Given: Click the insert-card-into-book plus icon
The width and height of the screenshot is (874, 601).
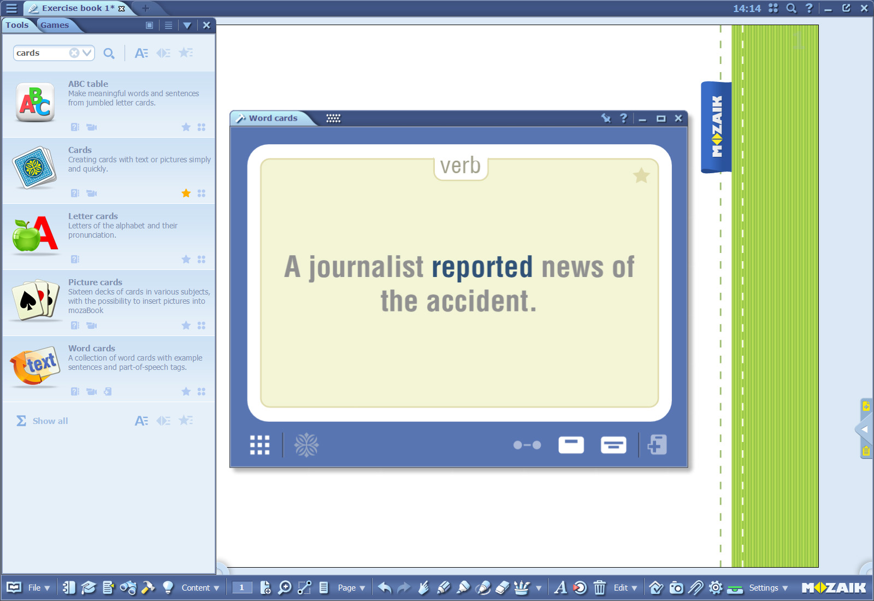Looking at the screenshot, I should (x=657, y=445).
